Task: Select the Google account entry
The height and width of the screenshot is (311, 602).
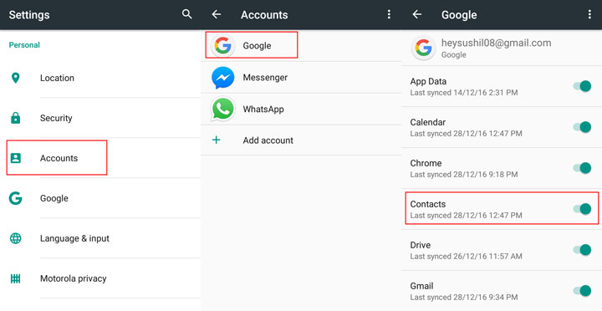Action: [301, 46]
